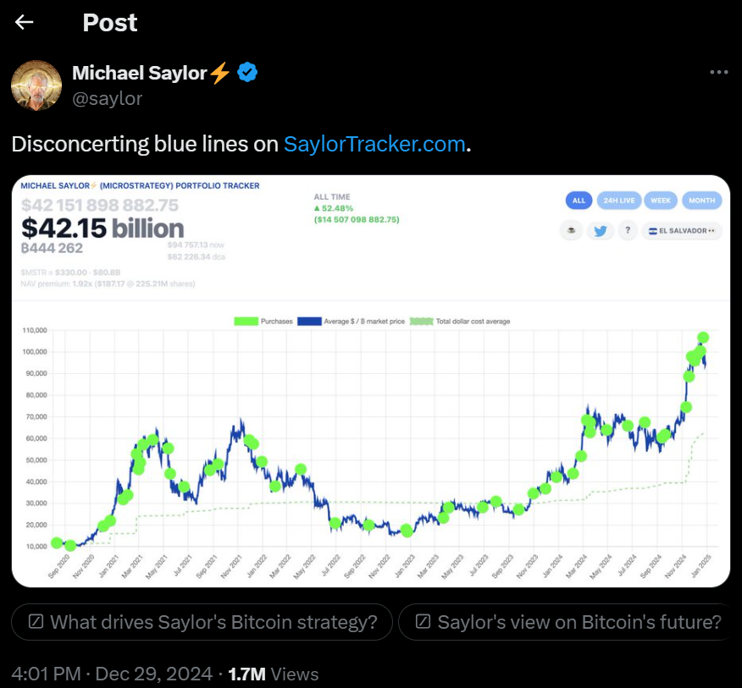Click the Twitter bird icon in tracker
742x688 pixels.
pyautogui.click(x=600, y=231)
